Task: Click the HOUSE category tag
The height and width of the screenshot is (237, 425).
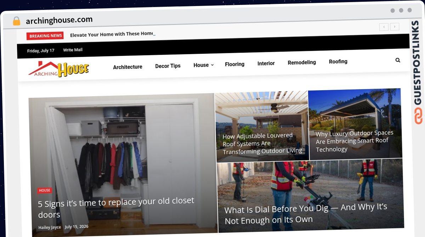Action: tap(45, 190)
